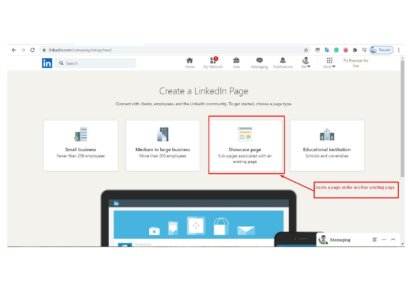Bookmark this page with the star icon
Screen dimensions: 412x291
click(306, 50)
